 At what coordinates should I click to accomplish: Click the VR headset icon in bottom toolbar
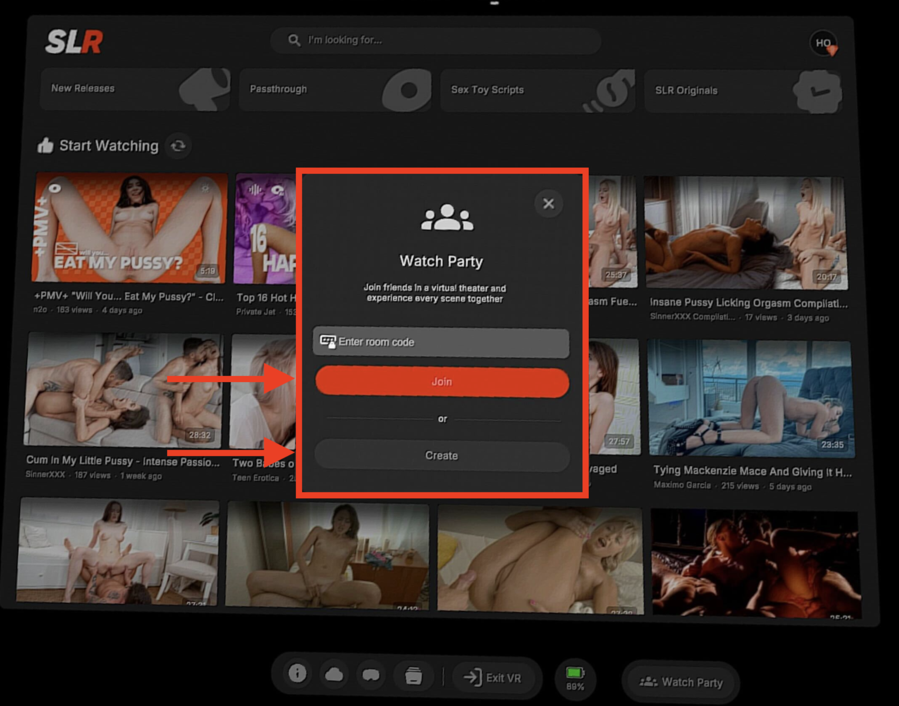(x=371, y=675)
